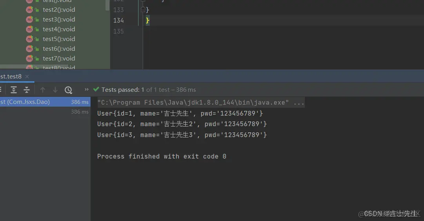Go to next failed test arrow
This screenshot has height=221, width=424.
tap(55, 90)
